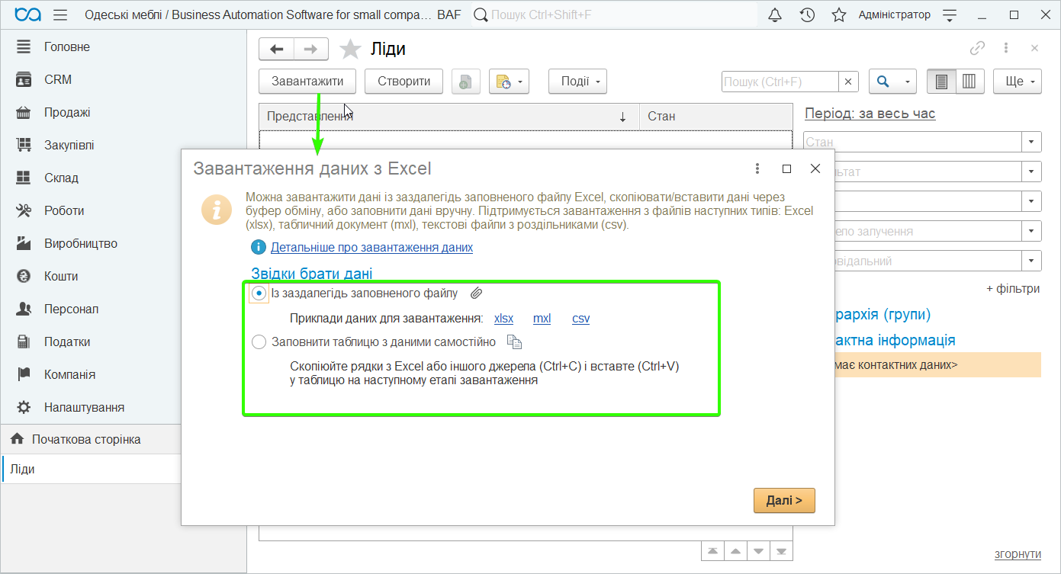Add Ліди page to favorites with star
The image size is (1061, 574).
[350, 50]
